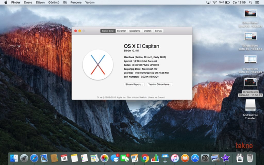Open the Wi-Fi status menu

(214, 2)
